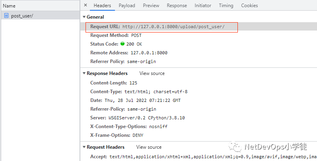This screenshot has width=317, height=161.
Task: Show the Cookies tab
Action: (249, 6)
